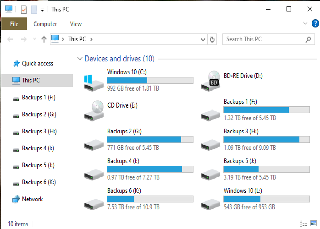Screen dimensions: 320x229
Task: Switch to the View ribbon tab
Action: 76,24
